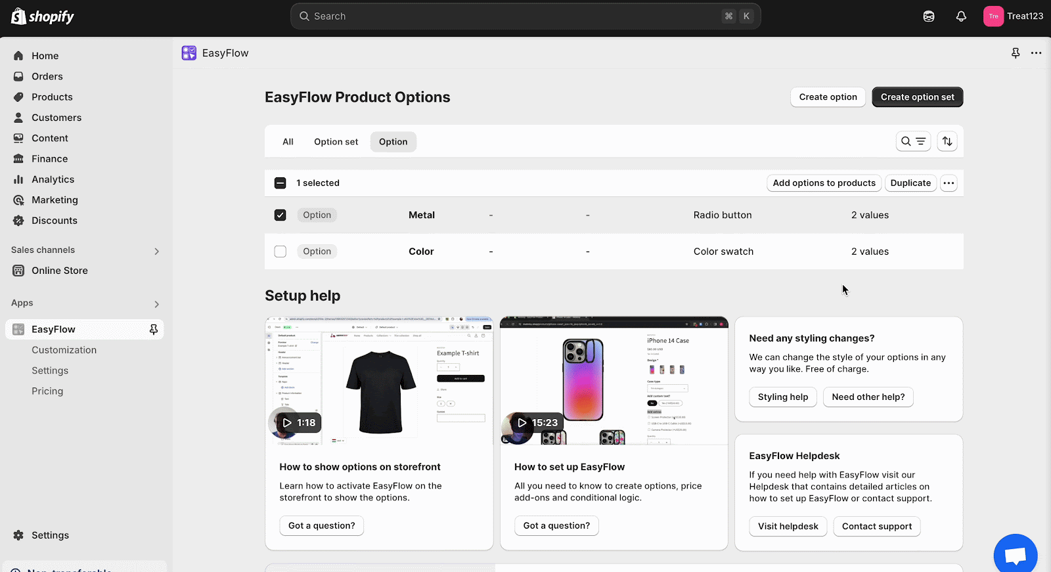Click the Styling help button
The image size is (1051, 572).
tap(783, 397)
